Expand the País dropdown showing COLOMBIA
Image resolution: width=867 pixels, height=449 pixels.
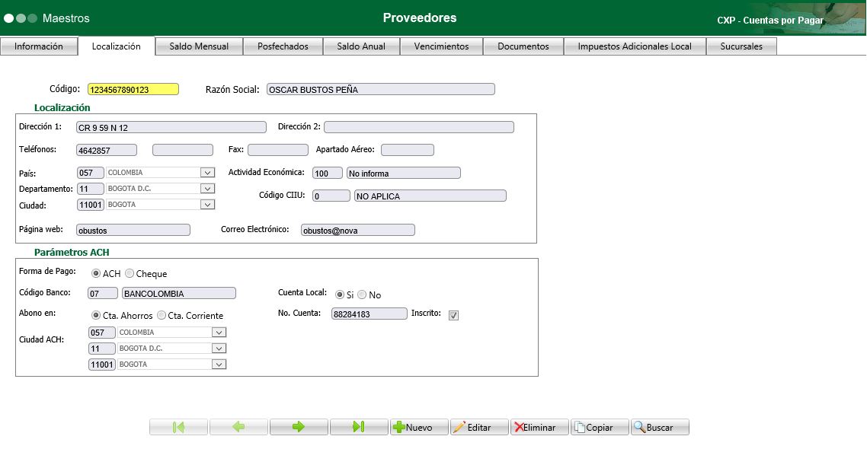tap(207, 173)
